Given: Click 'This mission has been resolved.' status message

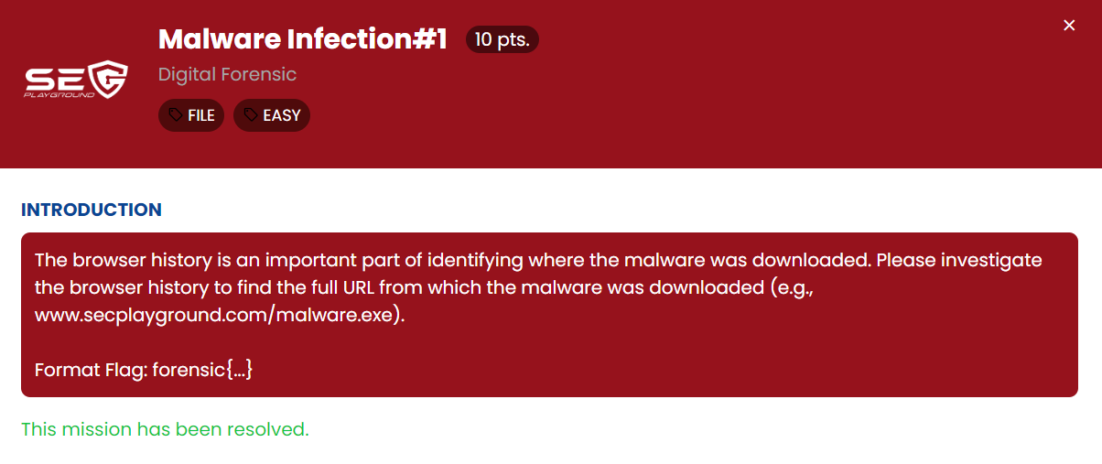Looking at the screenshot, I should click(x=165, y=429).
